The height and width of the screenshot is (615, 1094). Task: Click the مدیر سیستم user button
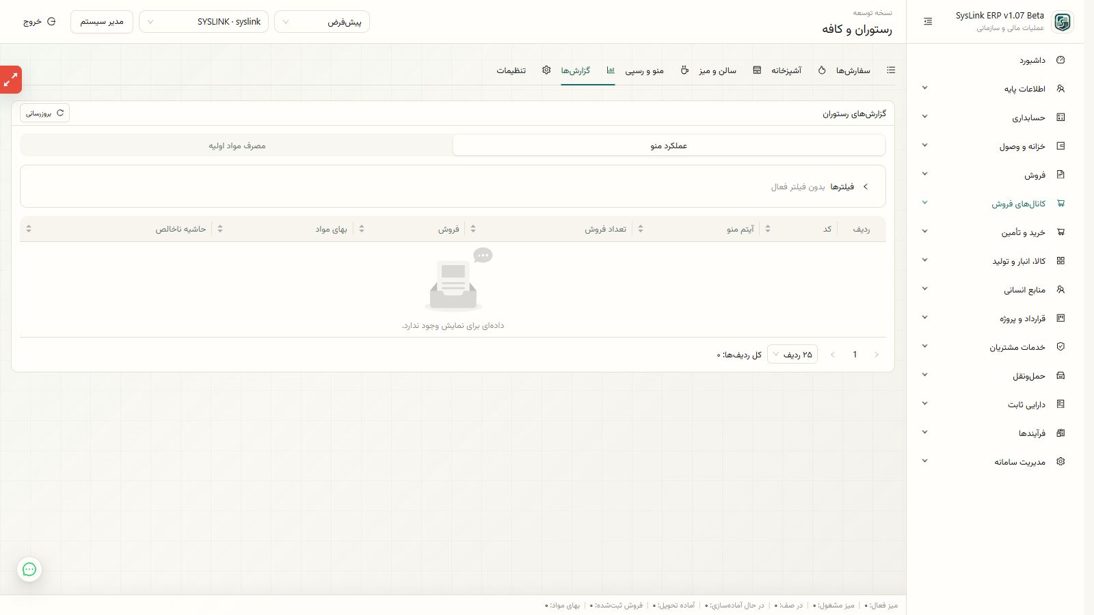coord(102,22)
